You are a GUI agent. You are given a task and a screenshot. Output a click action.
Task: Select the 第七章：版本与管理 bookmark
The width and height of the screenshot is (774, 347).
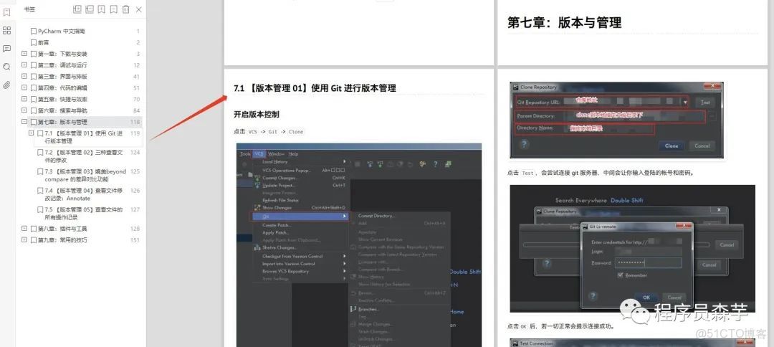[x=62, y=122]
